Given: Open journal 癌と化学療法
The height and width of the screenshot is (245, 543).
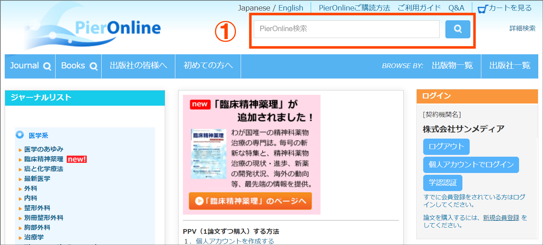Looking at the screenshot, I should pos(44,169).
